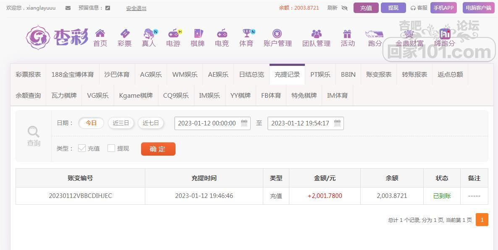Open the start date calendar picker
Image resolution: width=498 pixels, height=250 pixels.
[x=244, y=123]
